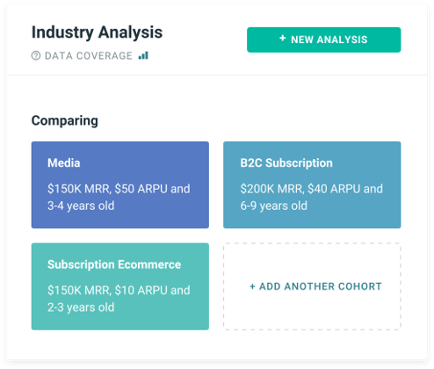434x369 pixels.
Task: Add another cohort to the comparison
Action: point(312,286)
